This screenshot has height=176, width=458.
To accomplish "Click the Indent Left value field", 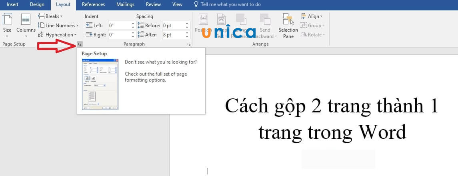I will click(119, 25).
